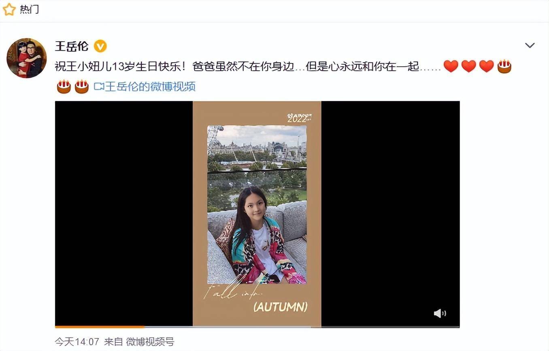Click the first red heart emoji
Image resolution: width=549 pixels, height=351 pixels.
(451, 66)
